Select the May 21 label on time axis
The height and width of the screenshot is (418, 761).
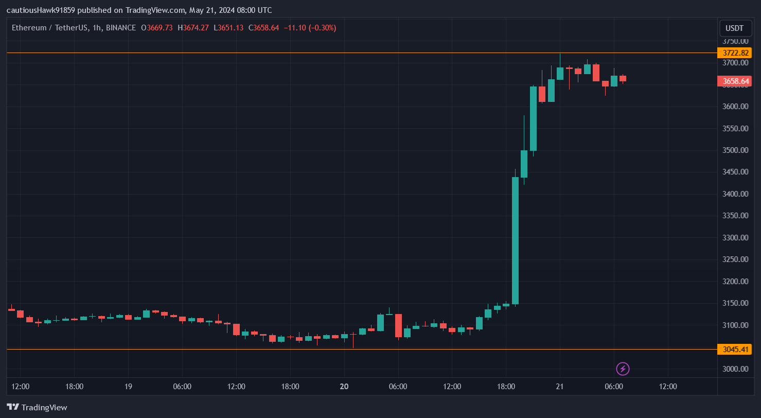click(559, 386)
